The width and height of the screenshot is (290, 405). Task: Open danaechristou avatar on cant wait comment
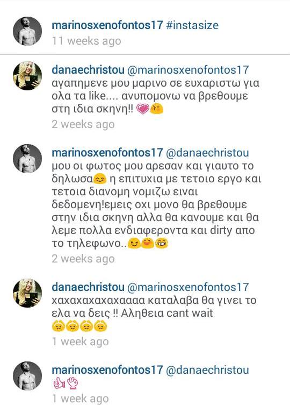(27, 293)
